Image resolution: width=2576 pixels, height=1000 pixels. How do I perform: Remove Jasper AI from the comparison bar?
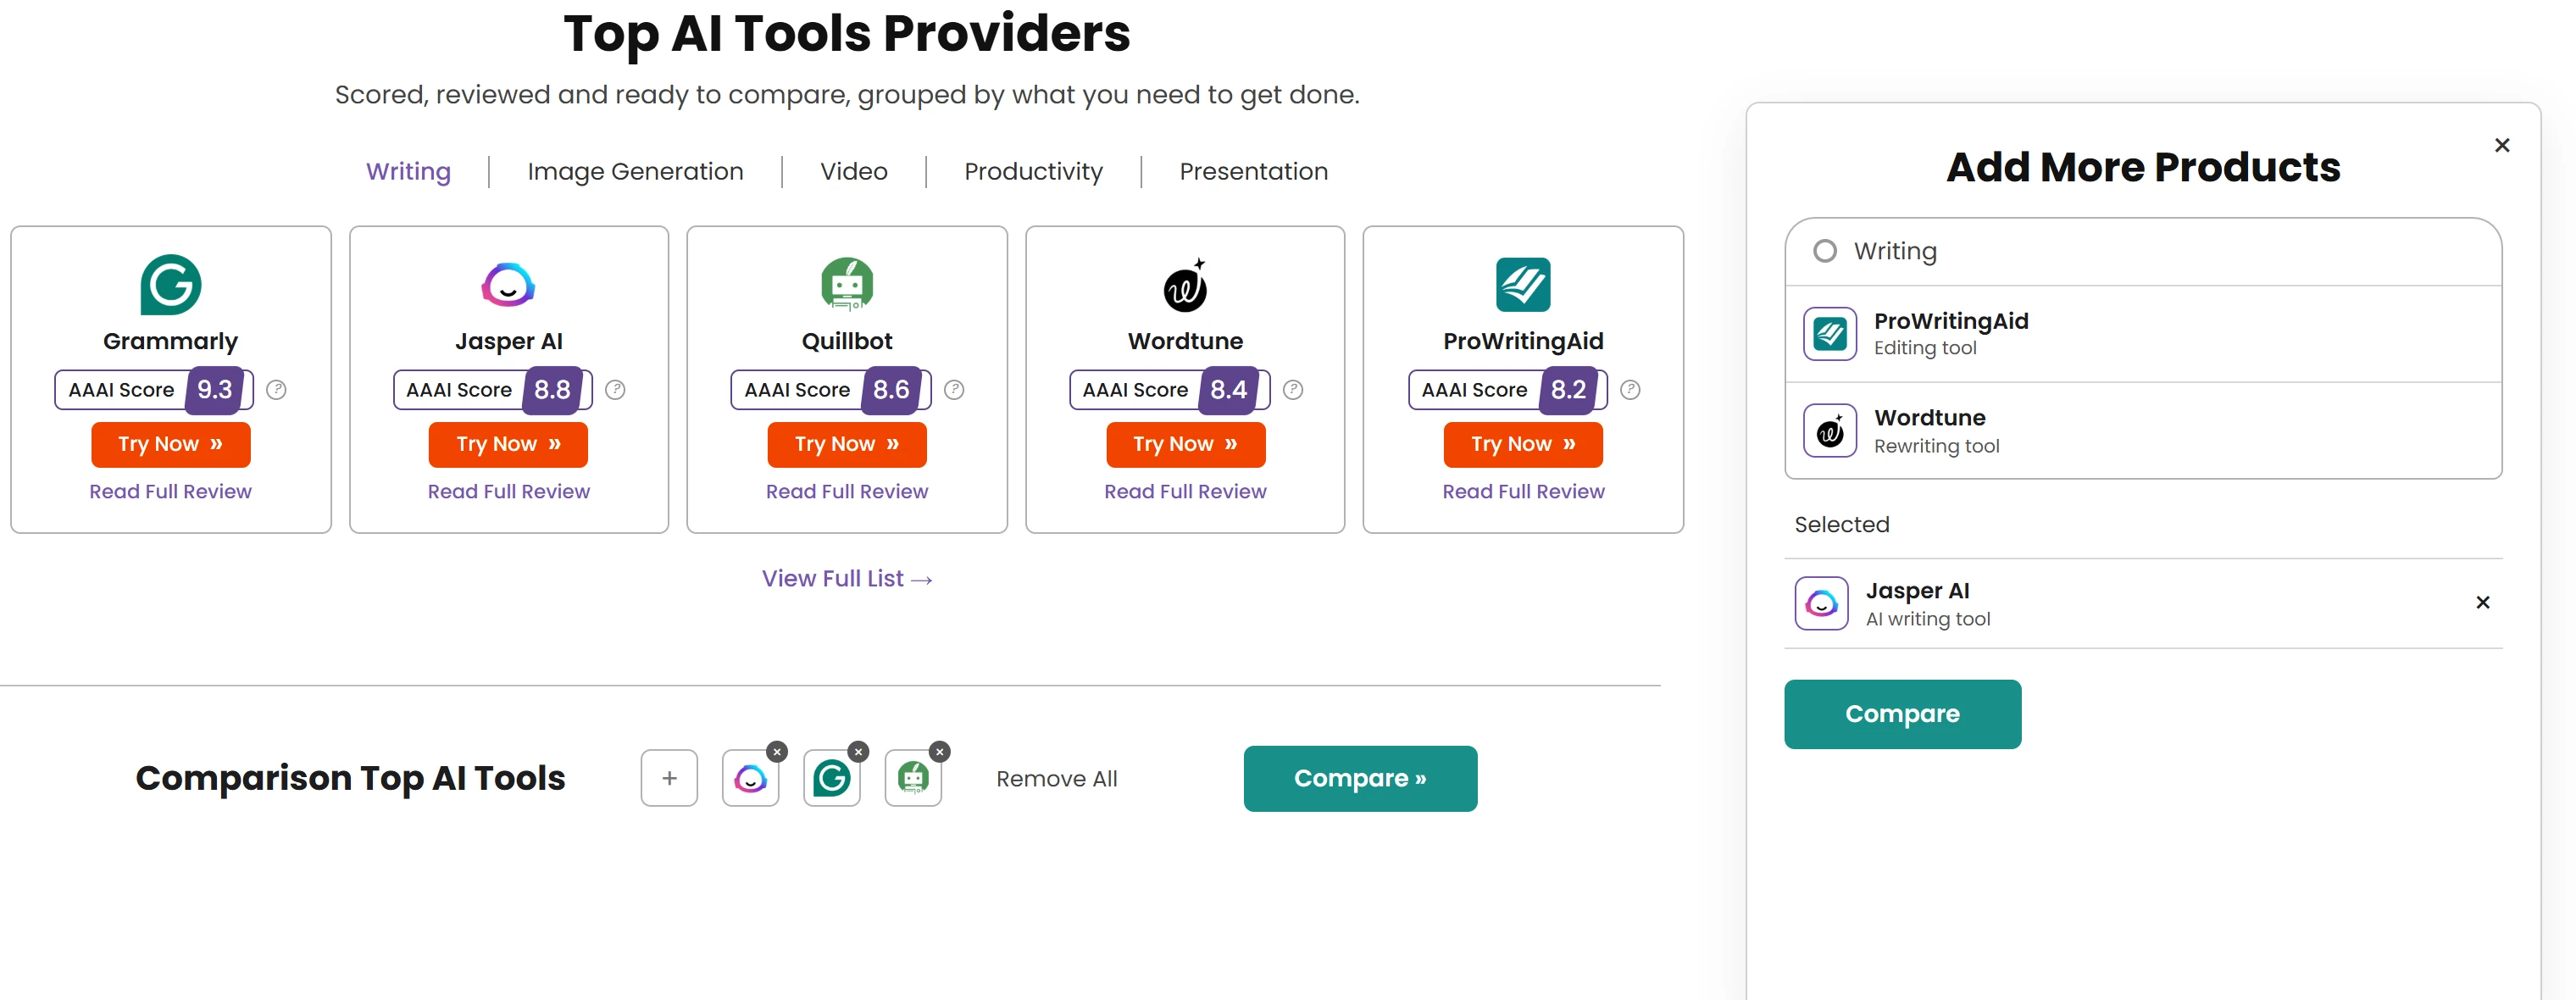click(777, 752)
